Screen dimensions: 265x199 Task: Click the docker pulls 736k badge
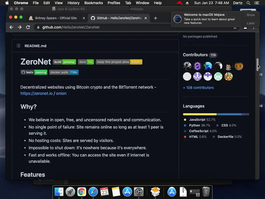[64, 72]
